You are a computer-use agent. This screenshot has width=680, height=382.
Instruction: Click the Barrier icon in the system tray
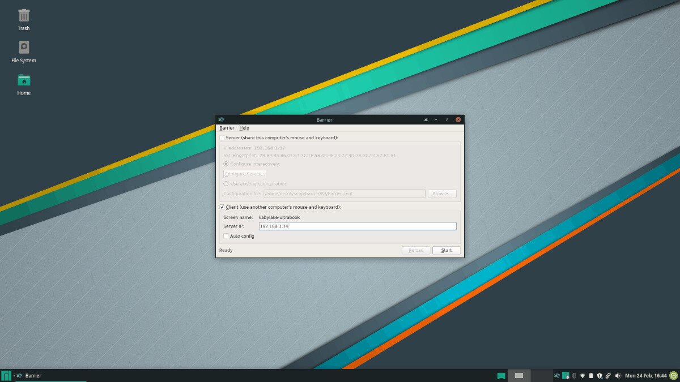(557, 375)
